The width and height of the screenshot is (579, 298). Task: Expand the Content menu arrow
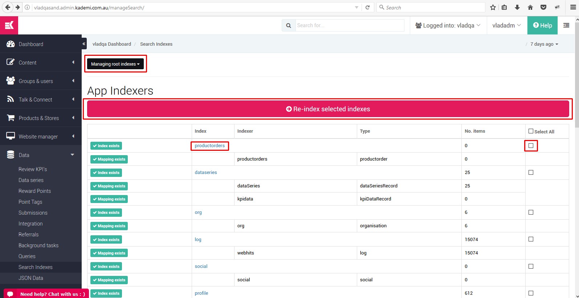pos(73,62)
